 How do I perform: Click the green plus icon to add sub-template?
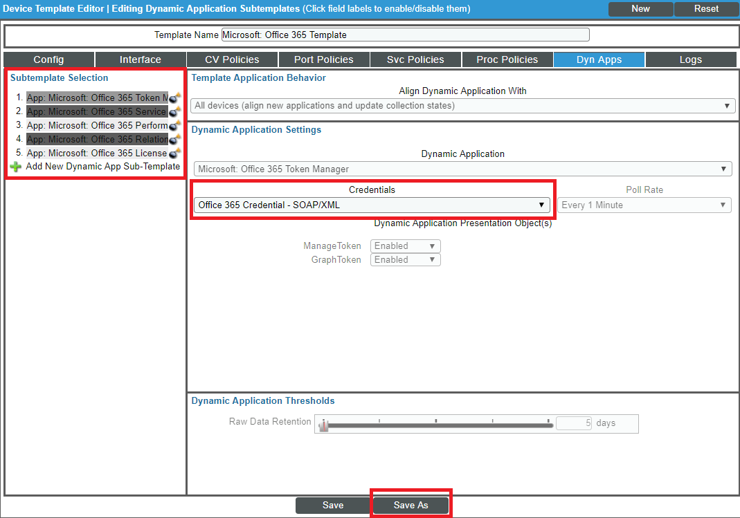click(x=15, y=167)
